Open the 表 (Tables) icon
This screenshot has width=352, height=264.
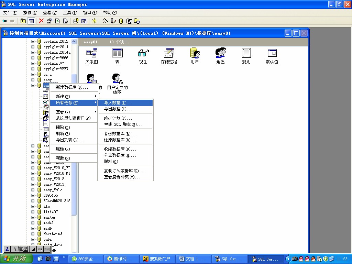(117, 53)
